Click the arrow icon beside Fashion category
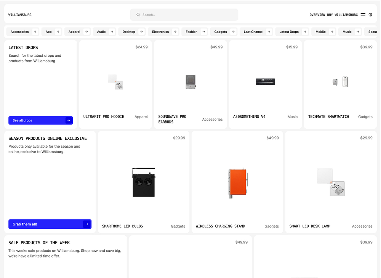Image resolution: width=381 pixels, height=278 pixels. 203,32
